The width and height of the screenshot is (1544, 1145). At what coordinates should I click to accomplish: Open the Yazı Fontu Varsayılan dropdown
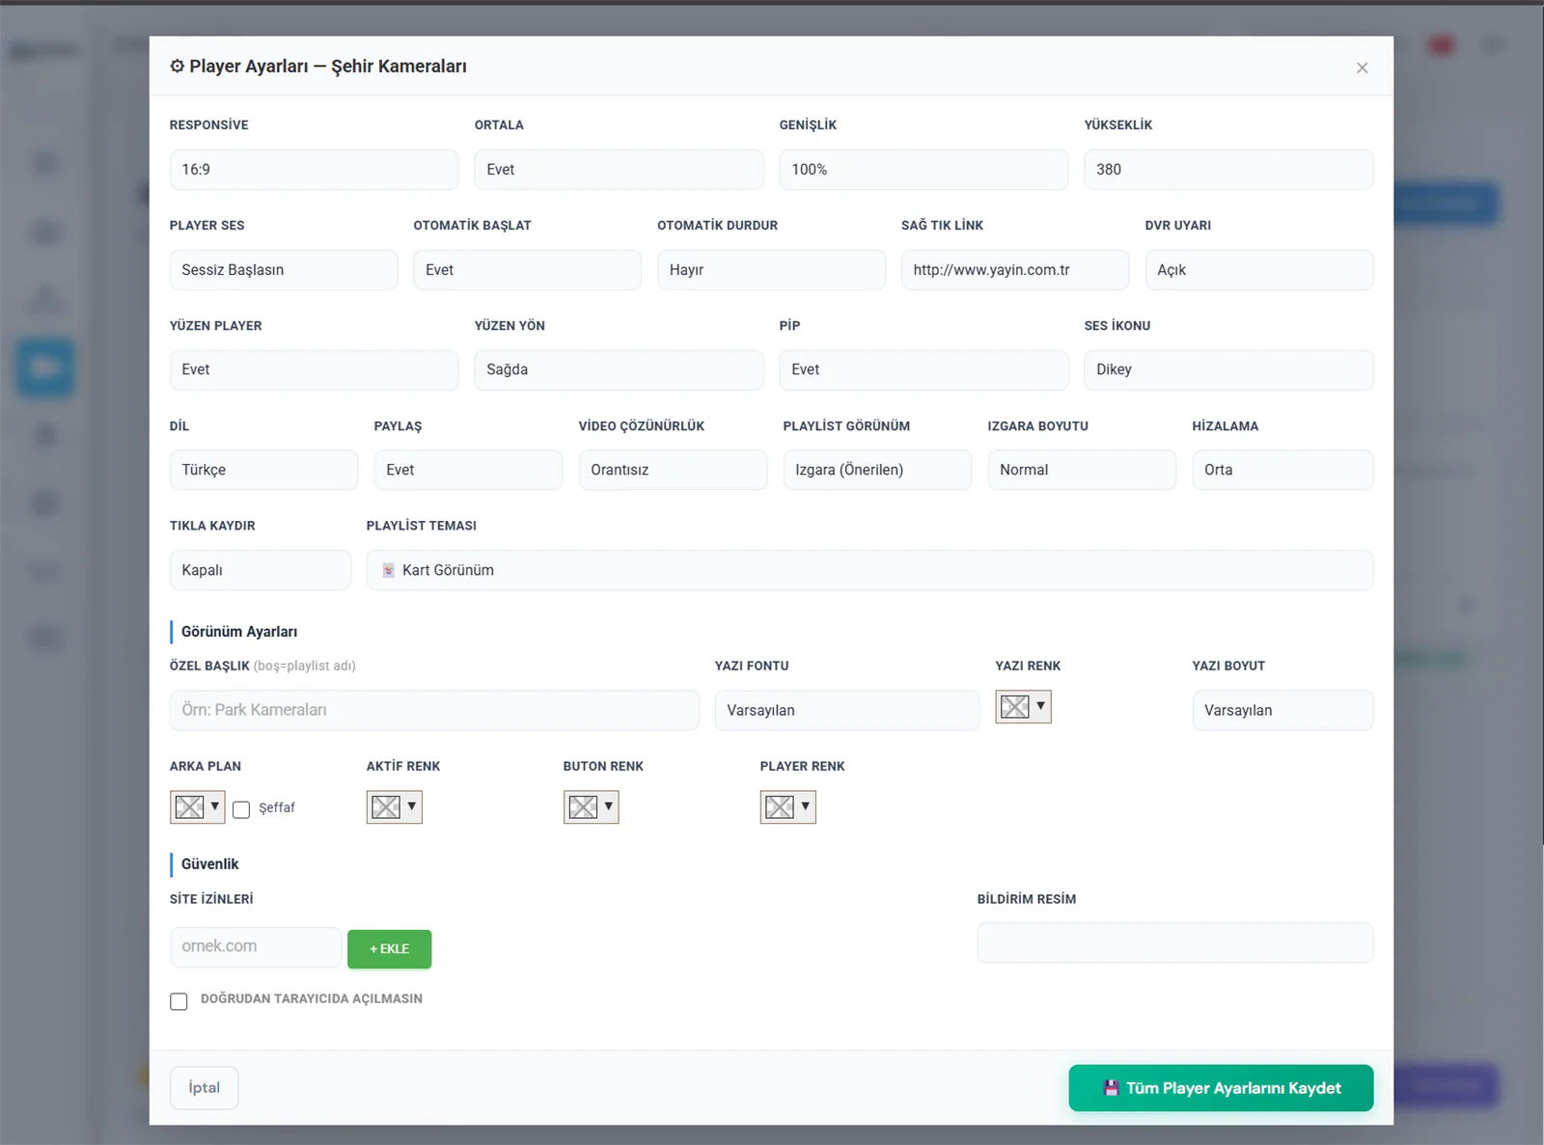(x=847, y=710)
